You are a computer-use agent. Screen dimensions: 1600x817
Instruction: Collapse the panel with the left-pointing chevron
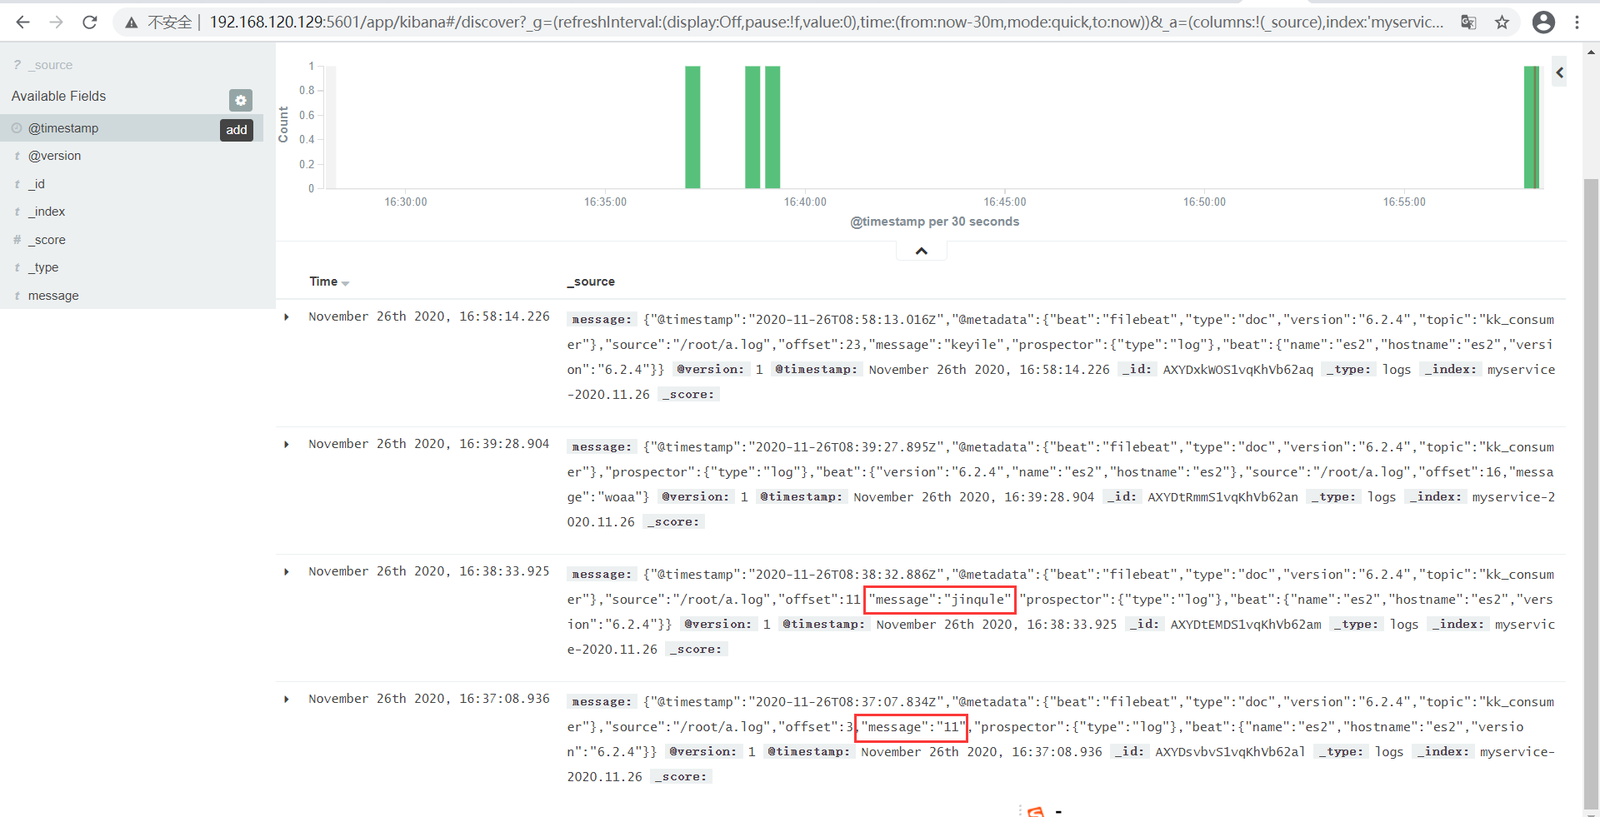[x=1559, y=72]
